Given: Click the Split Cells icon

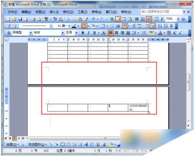Looking at the screenshot, I should (x=118, y=26).
